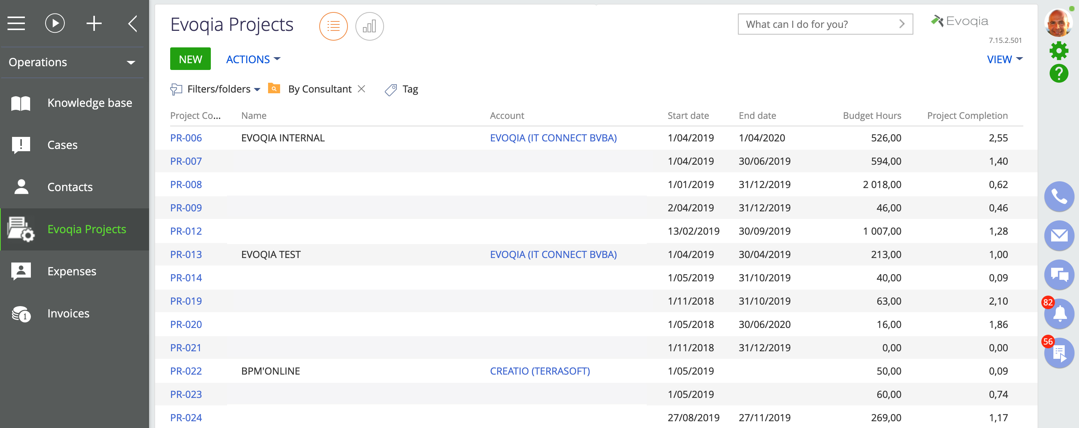Viewport: 1079px width, 428px height.
Task: Submit the command line arrow
Action: point(902,24)
